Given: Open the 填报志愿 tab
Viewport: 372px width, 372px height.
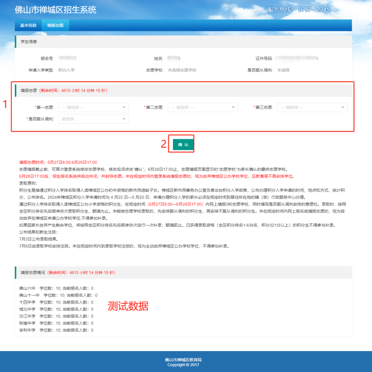Looking at the screenshot, I should 55,25.
